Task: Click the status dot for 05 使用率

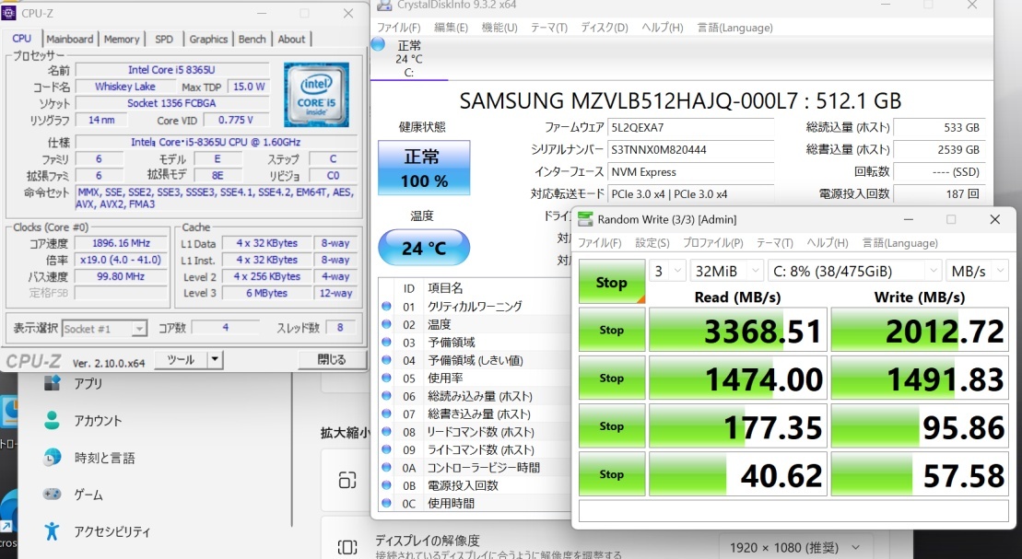Action: [386, 378]
